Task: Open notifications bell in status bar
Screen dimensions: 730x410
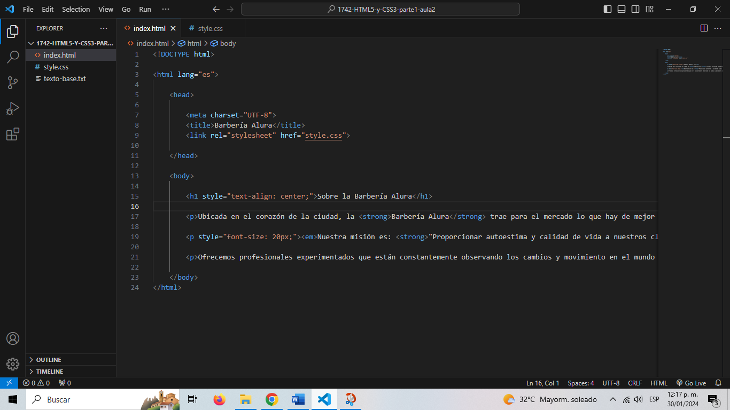Action: [x=719, y=383]
